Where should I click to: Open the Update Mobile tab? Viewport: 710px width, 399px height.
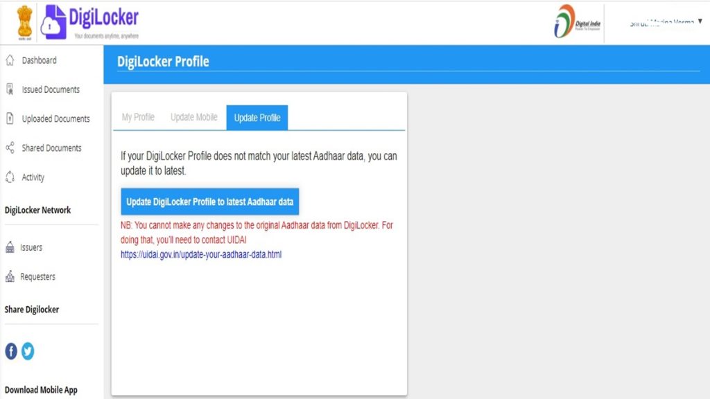193,117
